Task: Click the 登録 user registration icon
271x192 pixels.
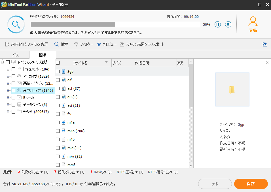Action: coord(253,24)
